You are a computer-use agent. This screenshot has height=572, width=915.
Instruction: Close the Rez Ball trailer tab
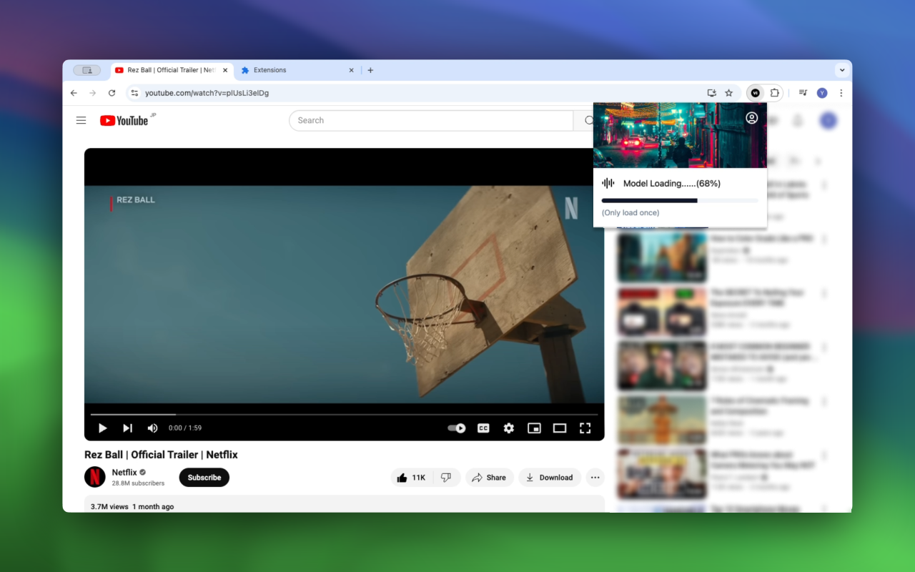225,70
